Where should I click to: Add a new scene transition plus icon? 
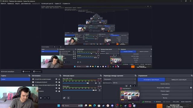(x=126, y=86)
